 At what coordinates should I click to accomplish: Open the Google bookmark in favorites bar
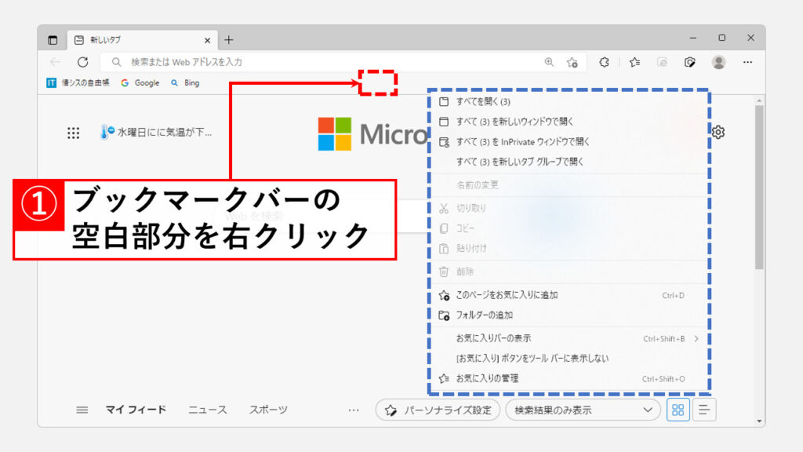140,82
